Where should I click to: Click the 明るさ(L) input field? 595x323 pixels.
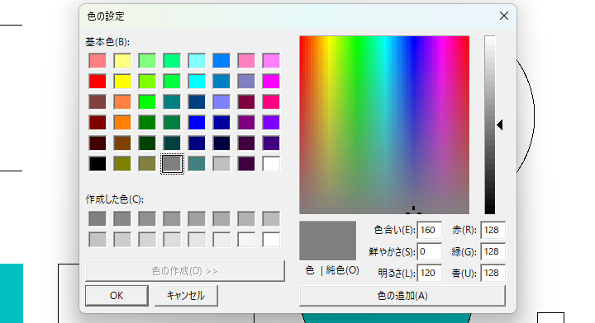tap(429, 273)
